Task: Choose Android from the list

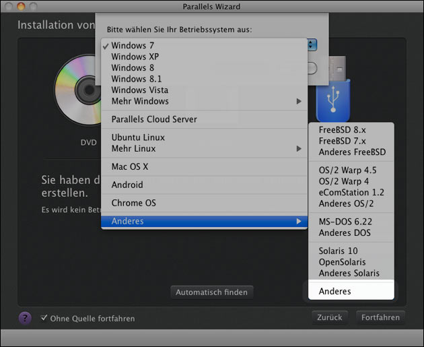Action: (204, 185)
